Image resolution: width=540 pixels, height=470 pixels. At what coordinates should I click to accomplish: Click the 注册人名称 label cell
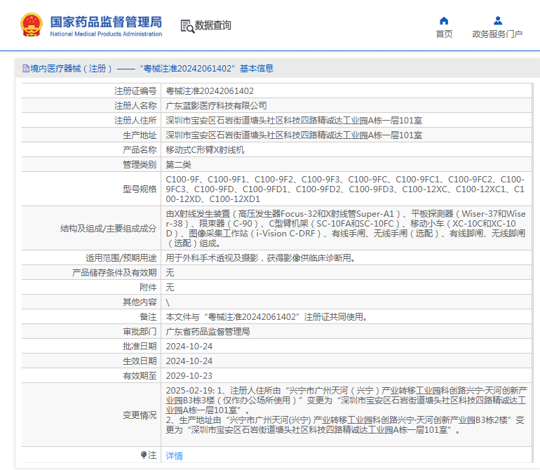click(91, 106)
